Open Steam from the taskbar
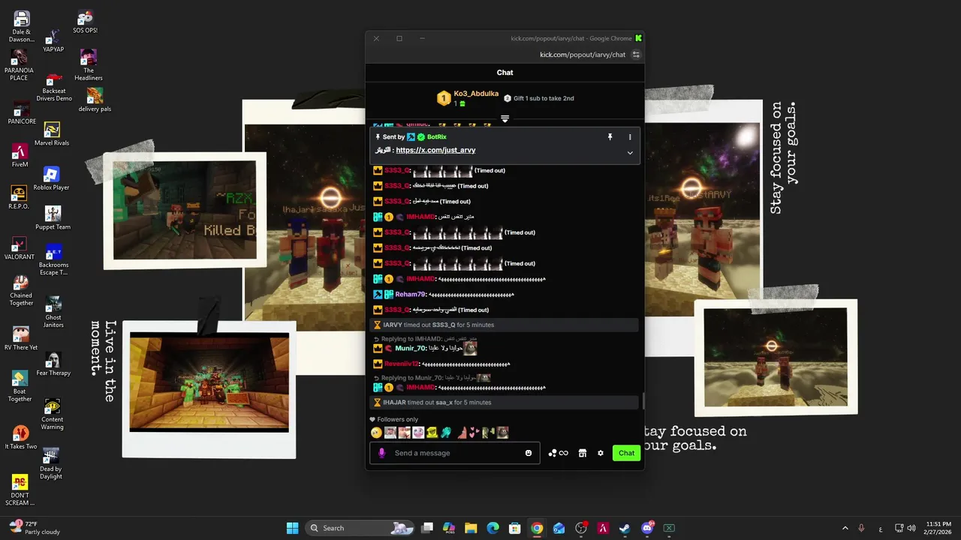 click(625, 528)
